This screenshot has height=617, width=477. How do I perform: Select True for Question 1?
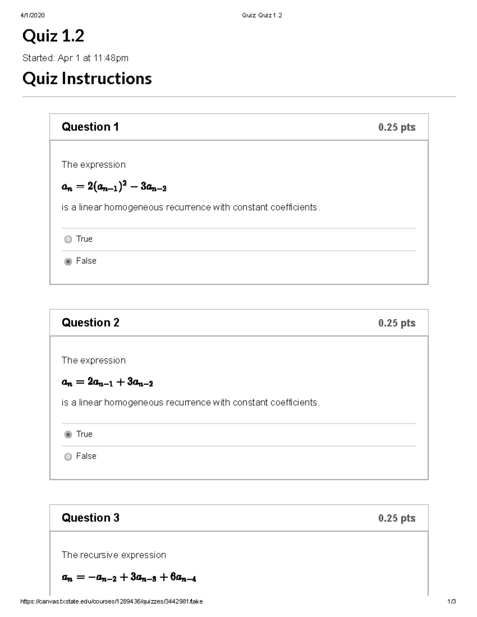pos(68,239)
